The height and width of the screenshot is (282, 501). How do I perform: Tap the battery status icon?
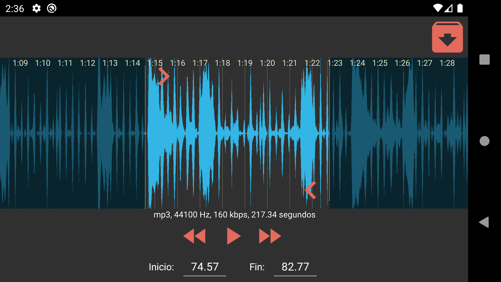(x=460, y=8)
